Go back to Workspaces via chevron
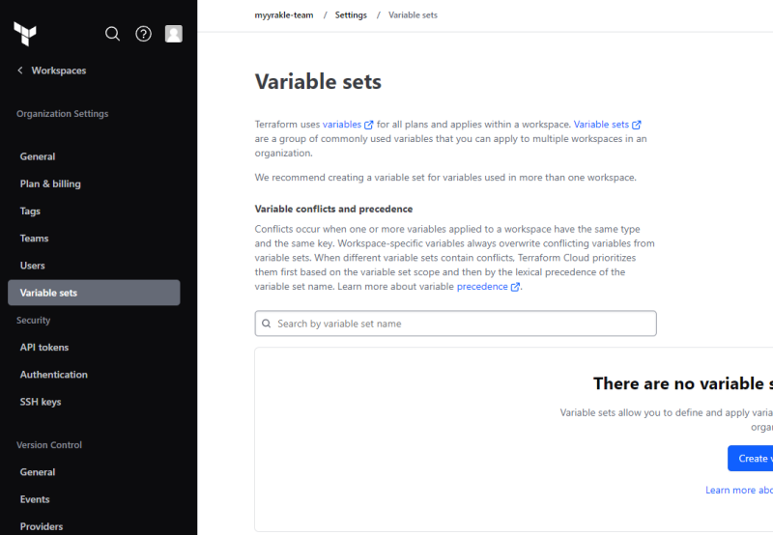Screen dimensions: 773x535 point(20,70)
